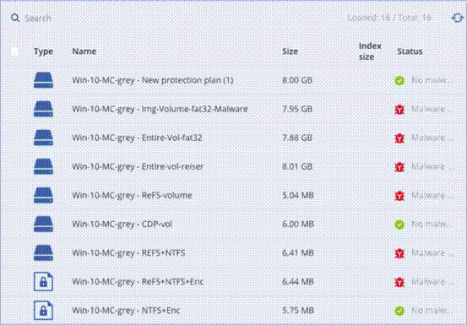Click green check status for CDP-vol

tap(399, 224)
